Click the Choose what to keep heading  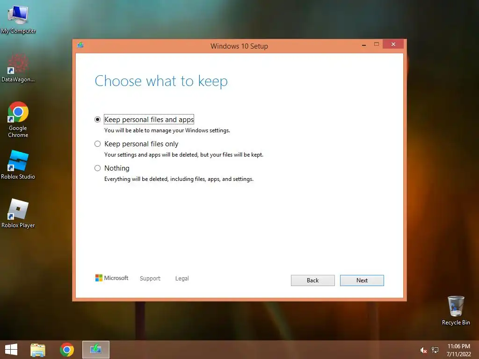coord(161,81)
